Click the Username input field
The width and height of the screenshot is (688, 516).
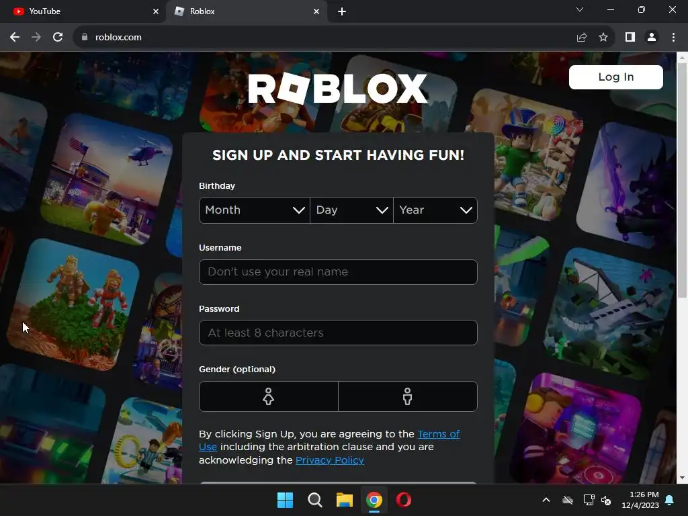point(338,272)
